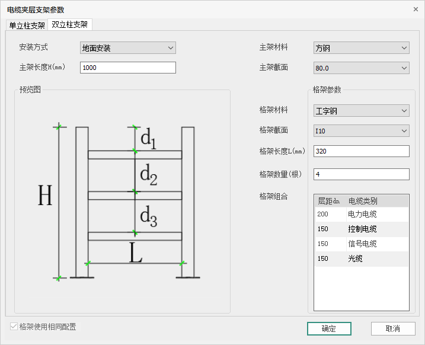This screenshot has width=425, height=345.
Task: Select the 控制电缆 row in the table
Action: tap(362, 229)
